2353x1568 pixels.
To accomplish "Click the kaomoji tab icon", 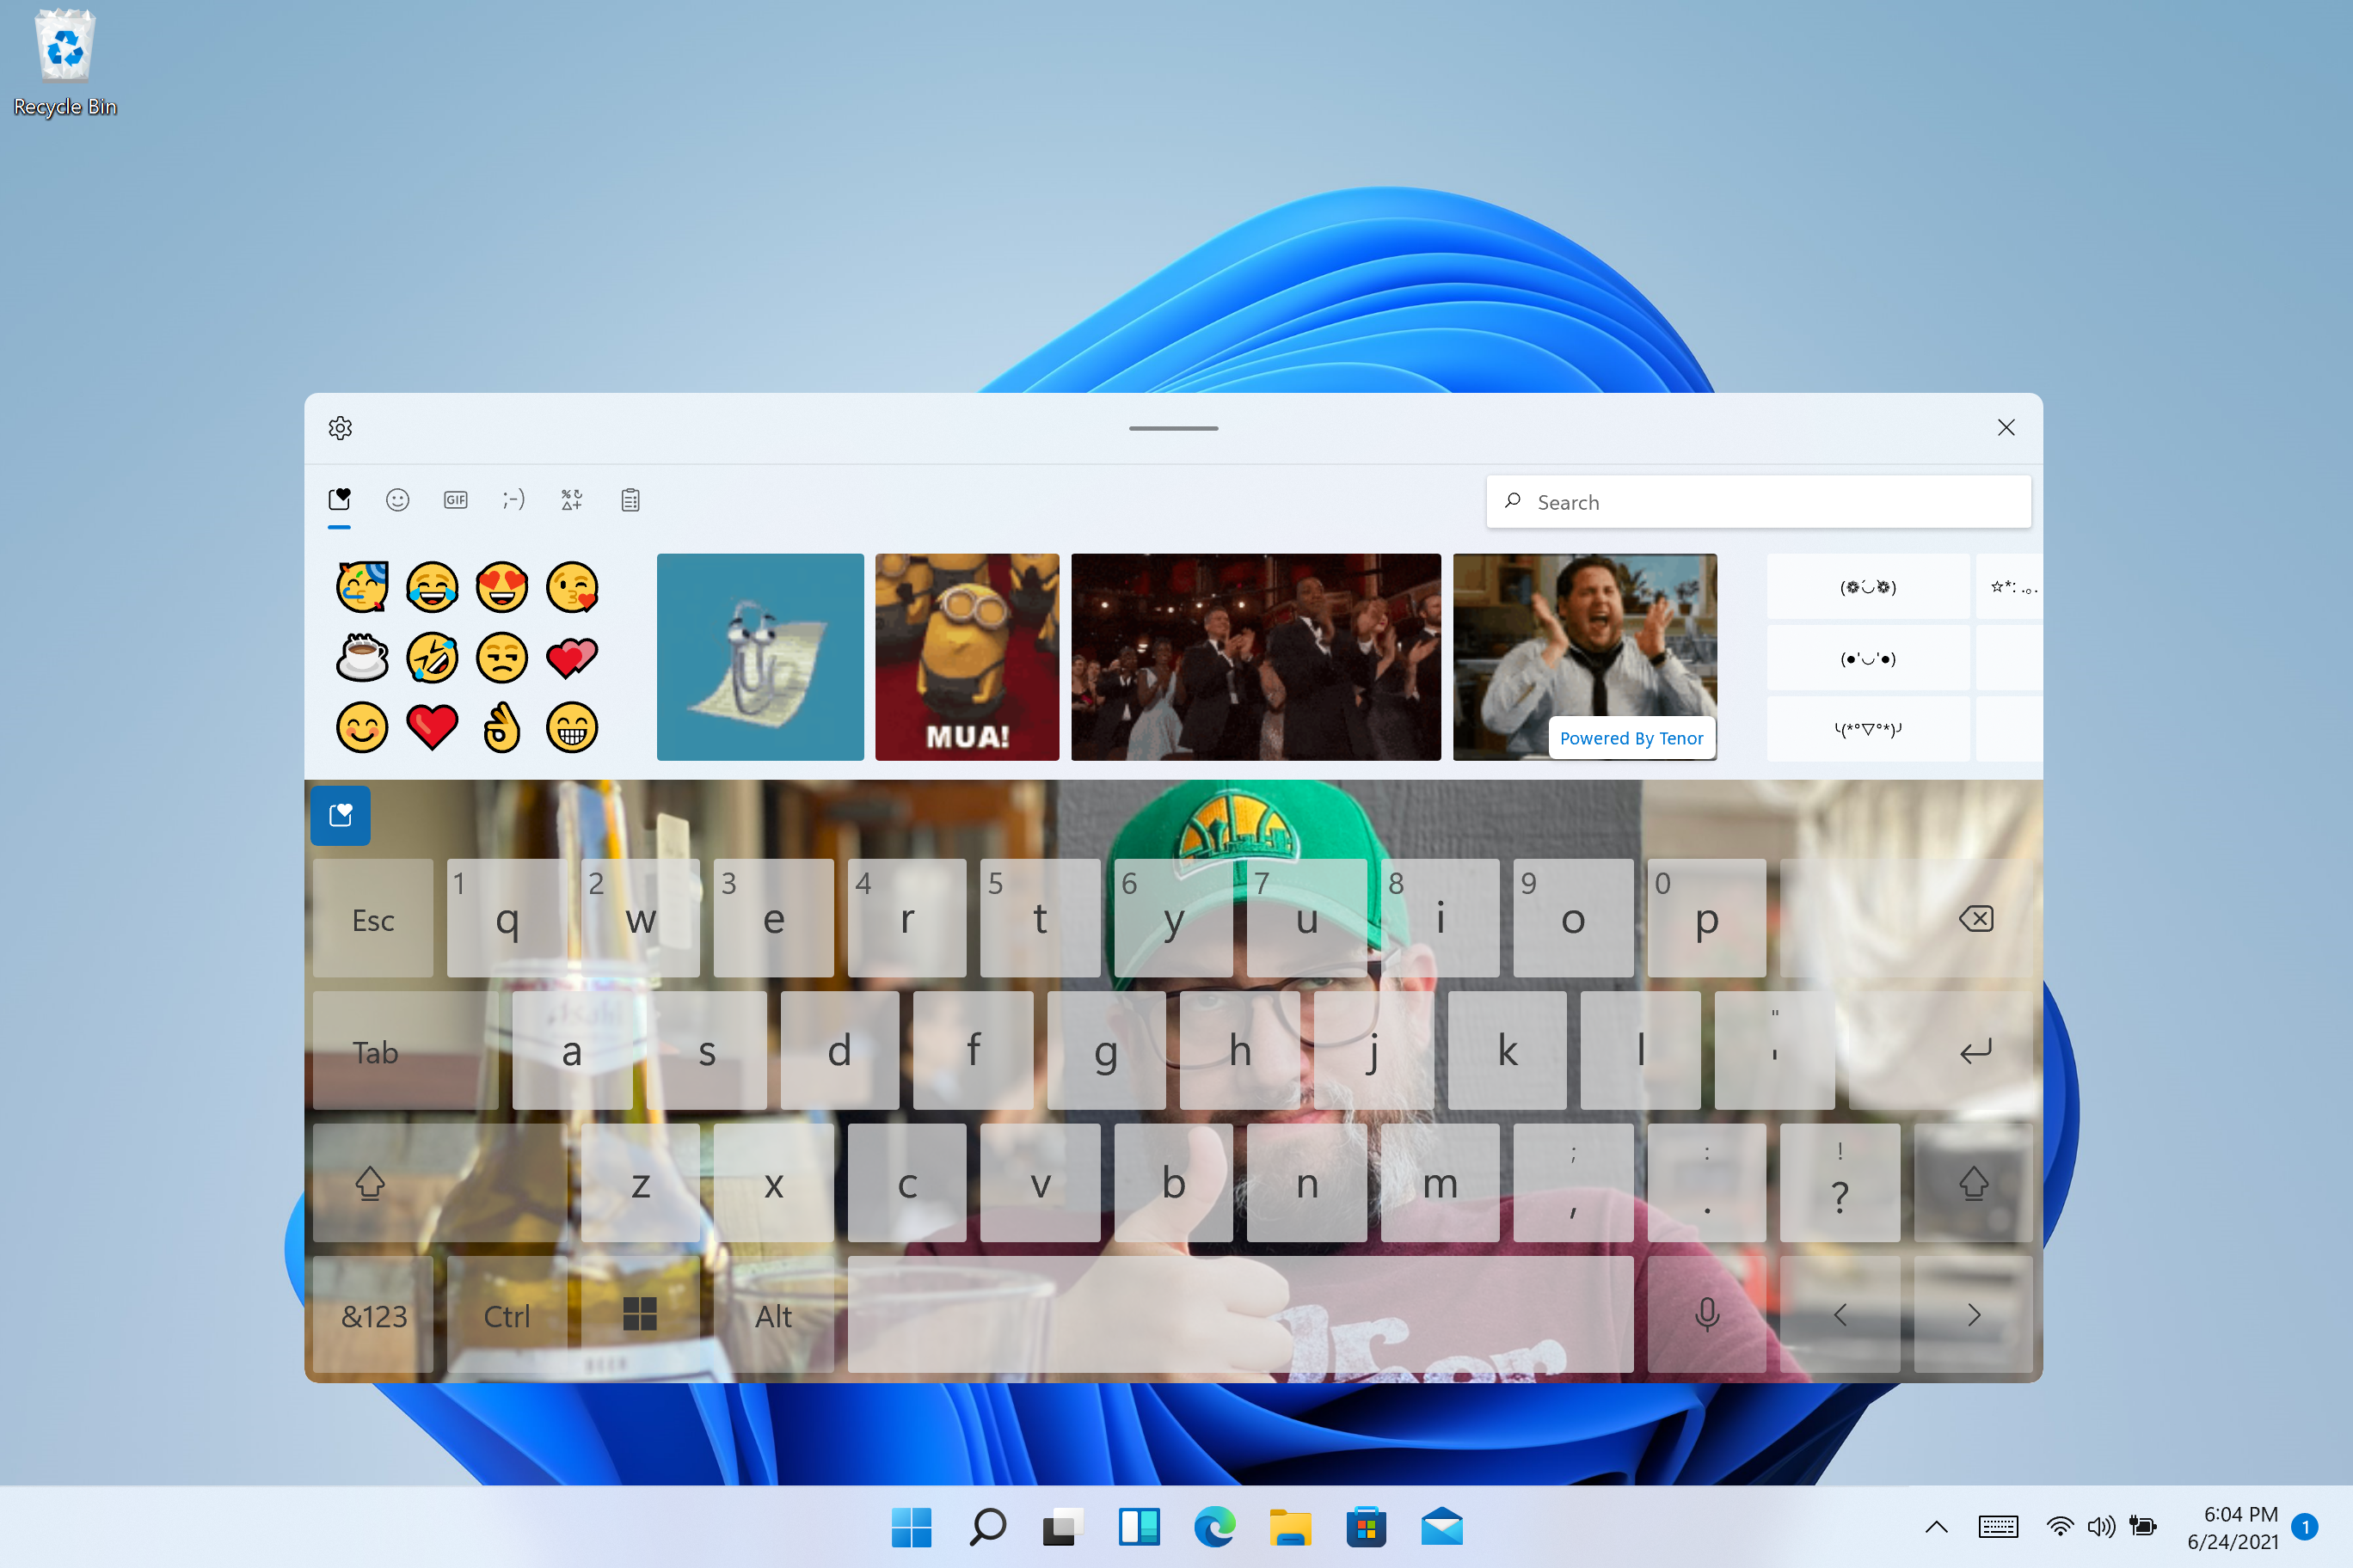I will [x=513, y=499].
